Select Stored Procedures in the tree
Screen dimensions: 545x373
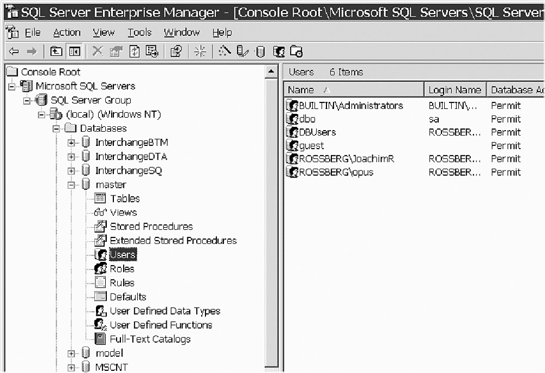click(x=151, y=227)
